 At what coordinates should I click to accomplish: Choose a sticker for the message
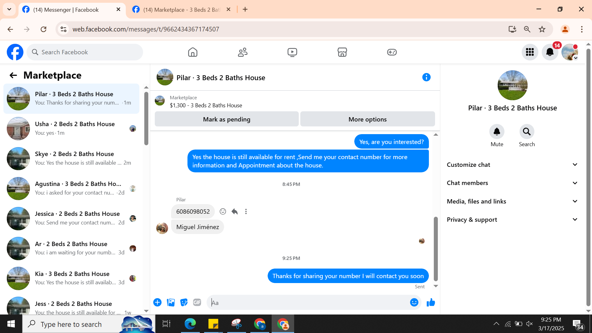coord(184,302)
